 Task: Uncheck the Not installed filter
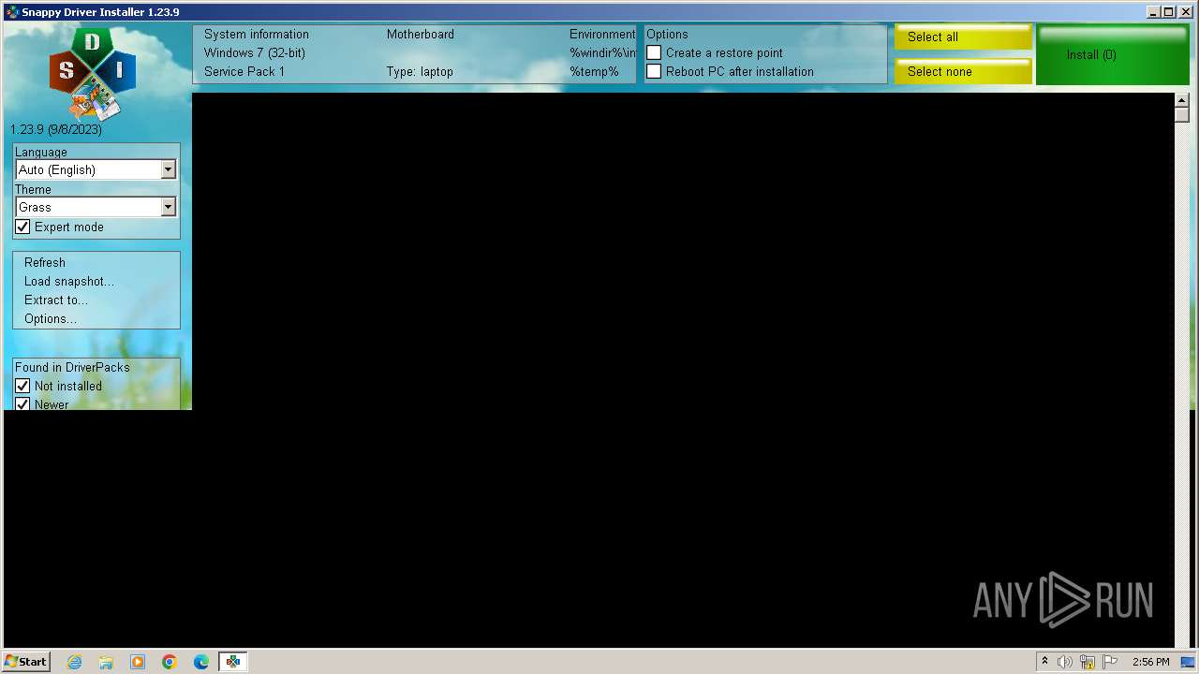pyautogui.click(x=23, y=386)
